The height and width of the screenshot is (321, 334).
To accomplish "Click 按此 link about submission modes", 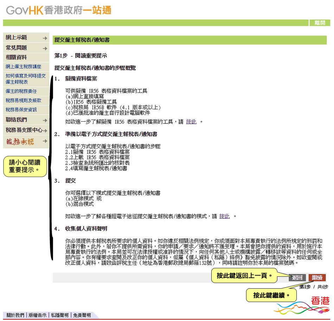I will click(225, 217).
